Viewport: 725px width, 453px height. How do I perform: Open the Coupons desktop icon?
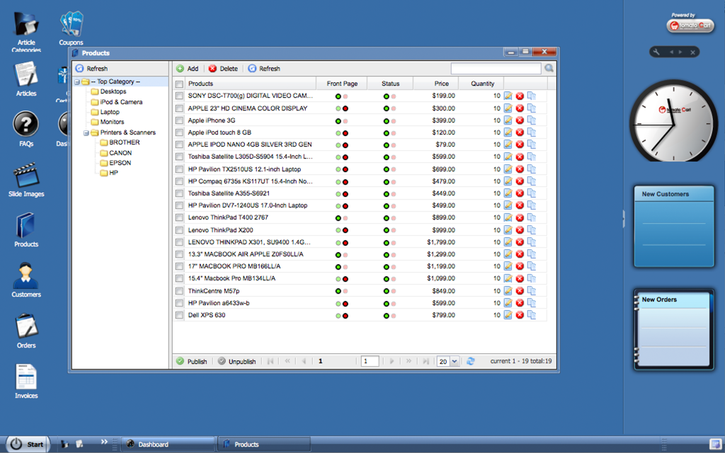[71, 25]
